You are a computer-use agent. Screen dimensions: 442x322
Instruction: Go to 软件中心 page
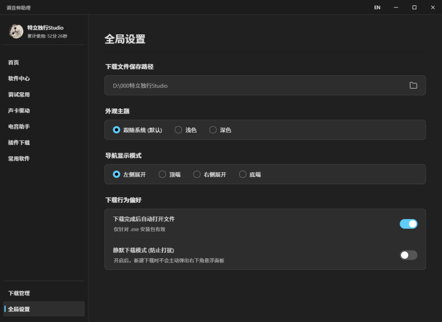pyautogui.click(x=19, y=78)
